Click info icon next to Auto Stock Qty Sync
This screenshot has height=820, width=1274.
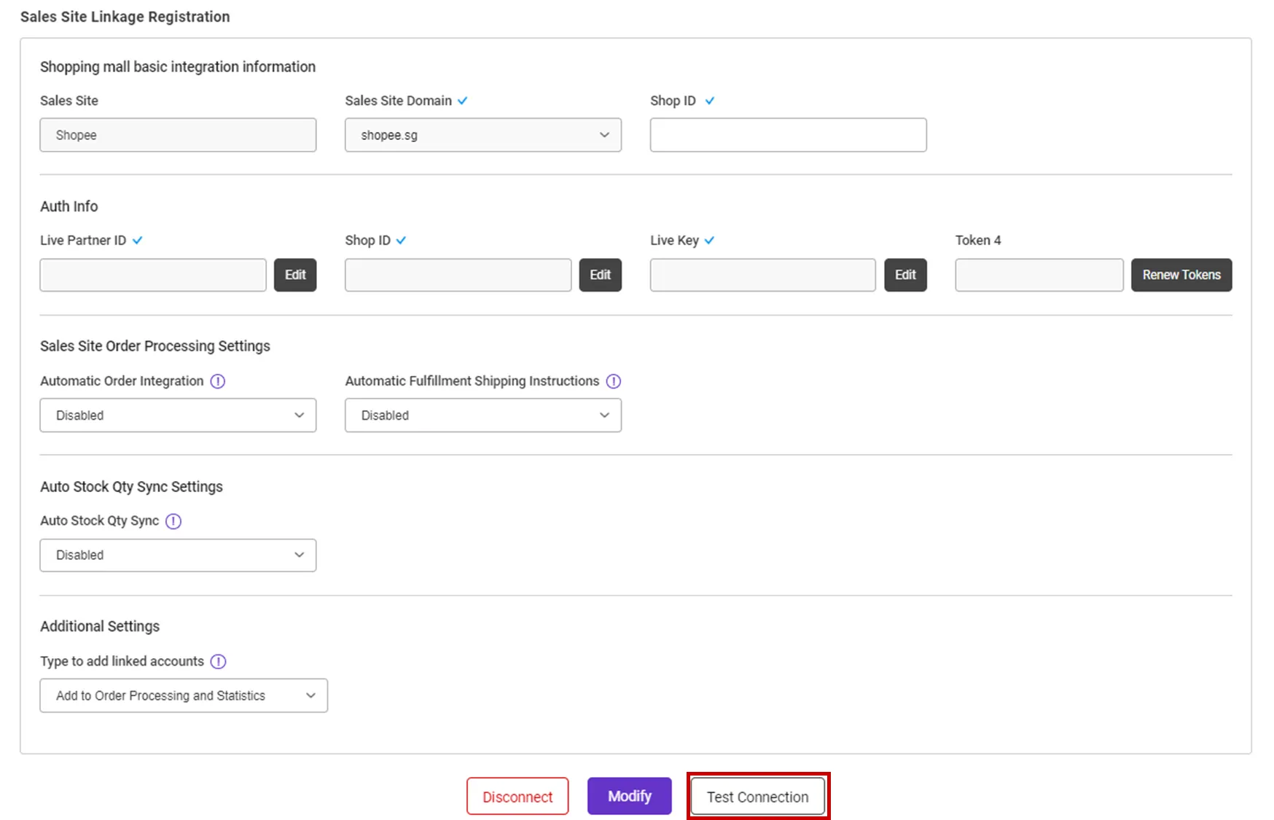[173, 521]
